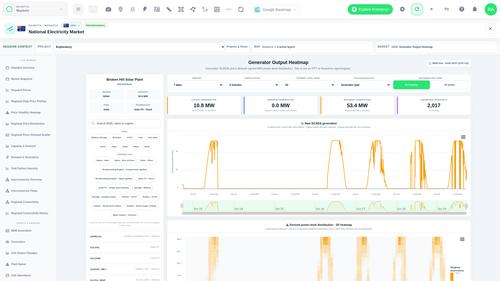The image size is (500, 281).
Task: Toggle the Biomass fuel chip
Action: pyautogui.click(x=117, y=138)
